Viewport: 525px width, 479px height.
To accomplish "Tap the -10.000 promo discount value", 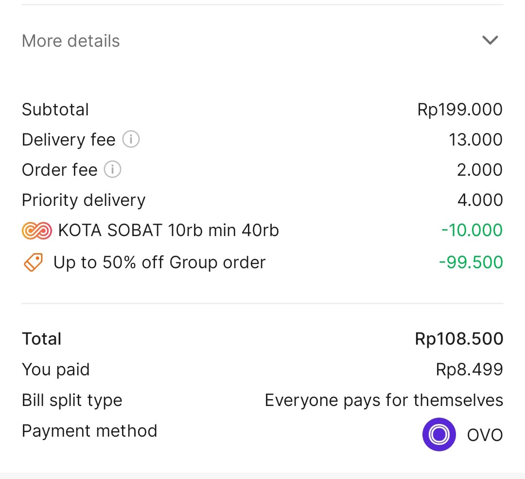I will click(472, 230).
